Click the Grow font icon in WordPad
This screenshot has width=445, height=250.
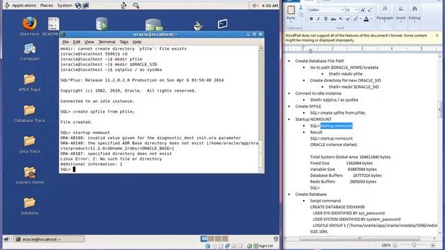tap(363, 10)
